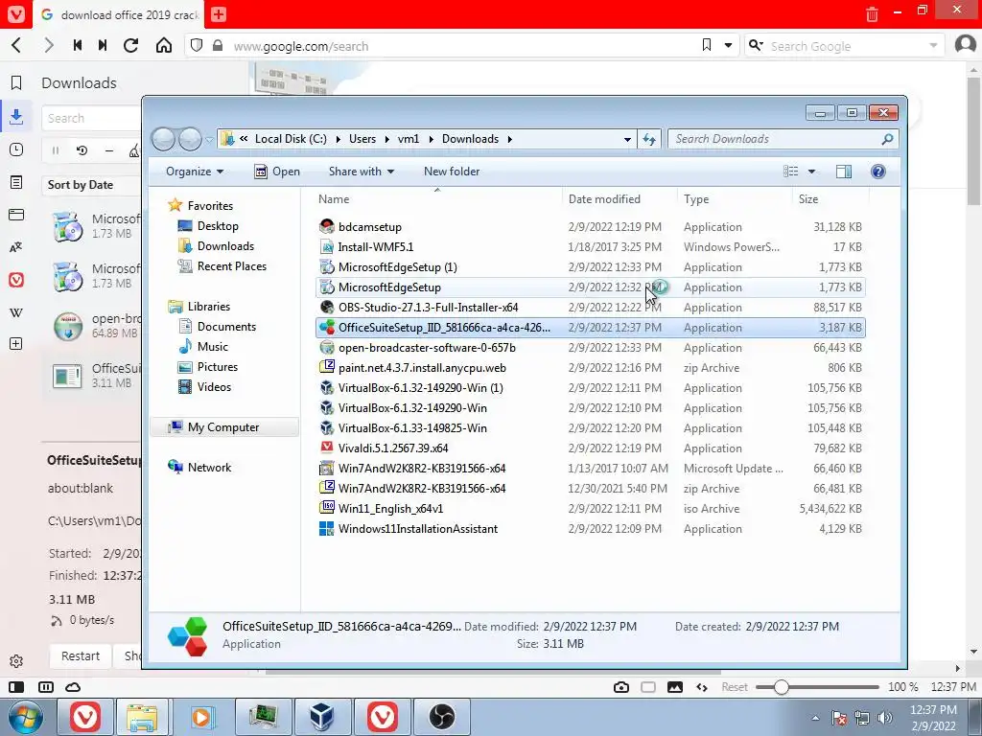Open the address path history dropdown

(x=627, y=139)
